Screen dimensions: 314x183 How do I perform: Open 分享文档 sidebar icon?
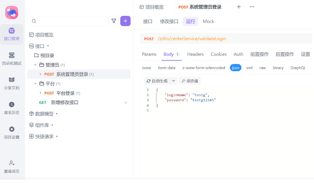coord(11,83)
